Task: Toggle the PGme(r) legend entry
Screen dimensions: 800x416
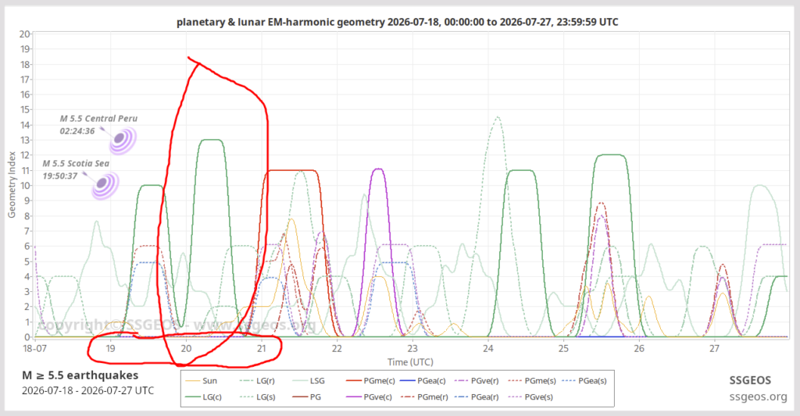Action: pos(423,396)
